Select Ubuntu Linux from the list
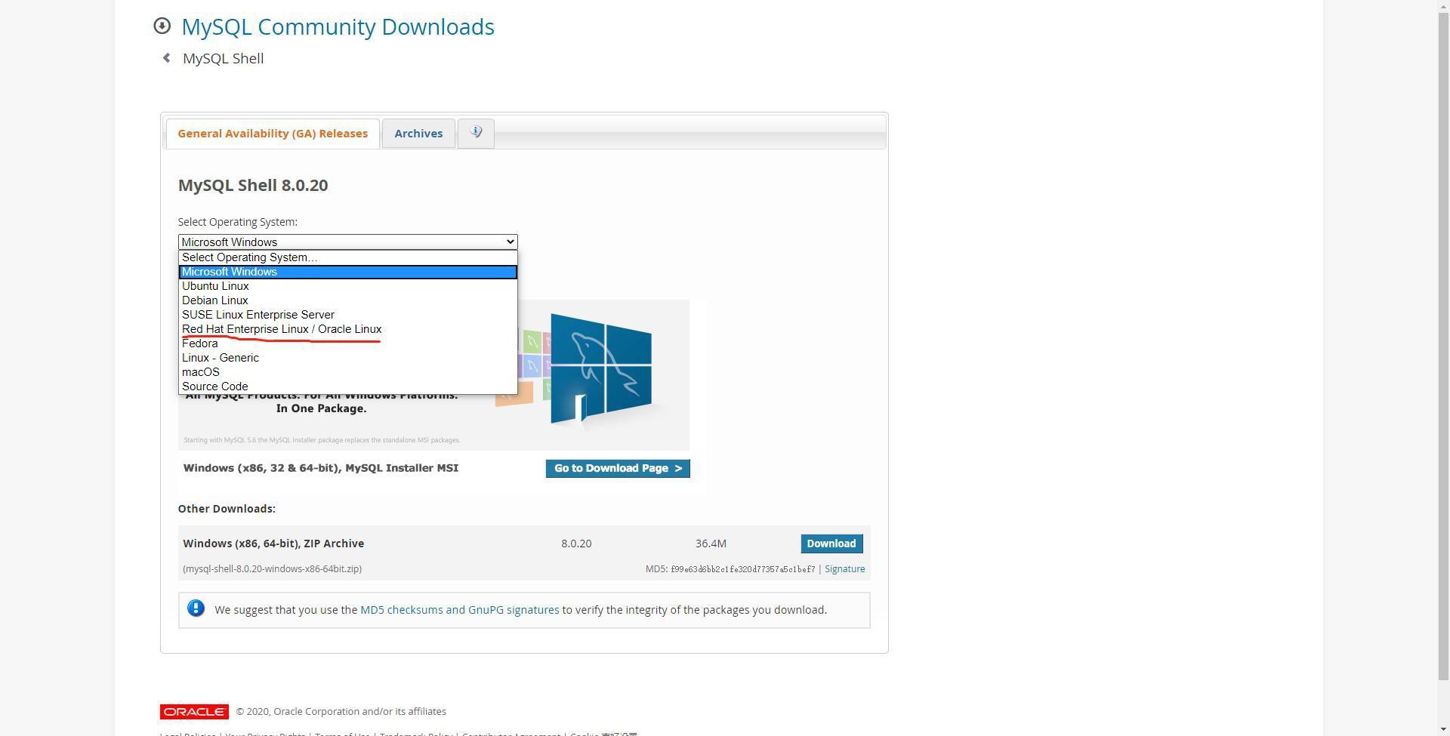This screenshot has height=736, width=1450. (x=347, y=286)
